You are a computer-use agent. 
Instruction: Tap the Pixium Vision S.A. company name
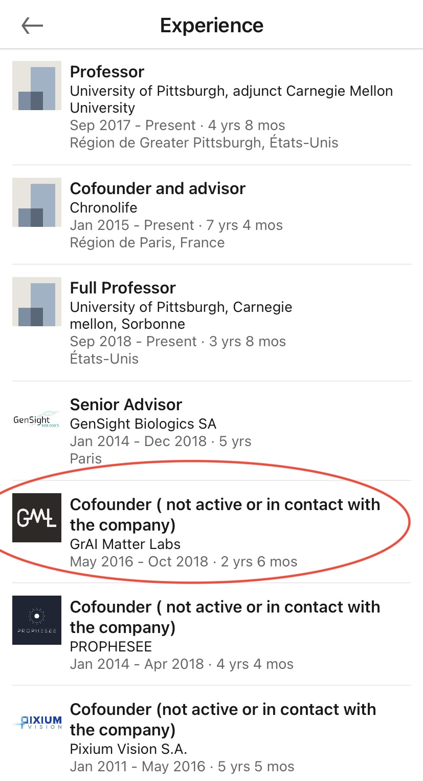pos(128,749)
